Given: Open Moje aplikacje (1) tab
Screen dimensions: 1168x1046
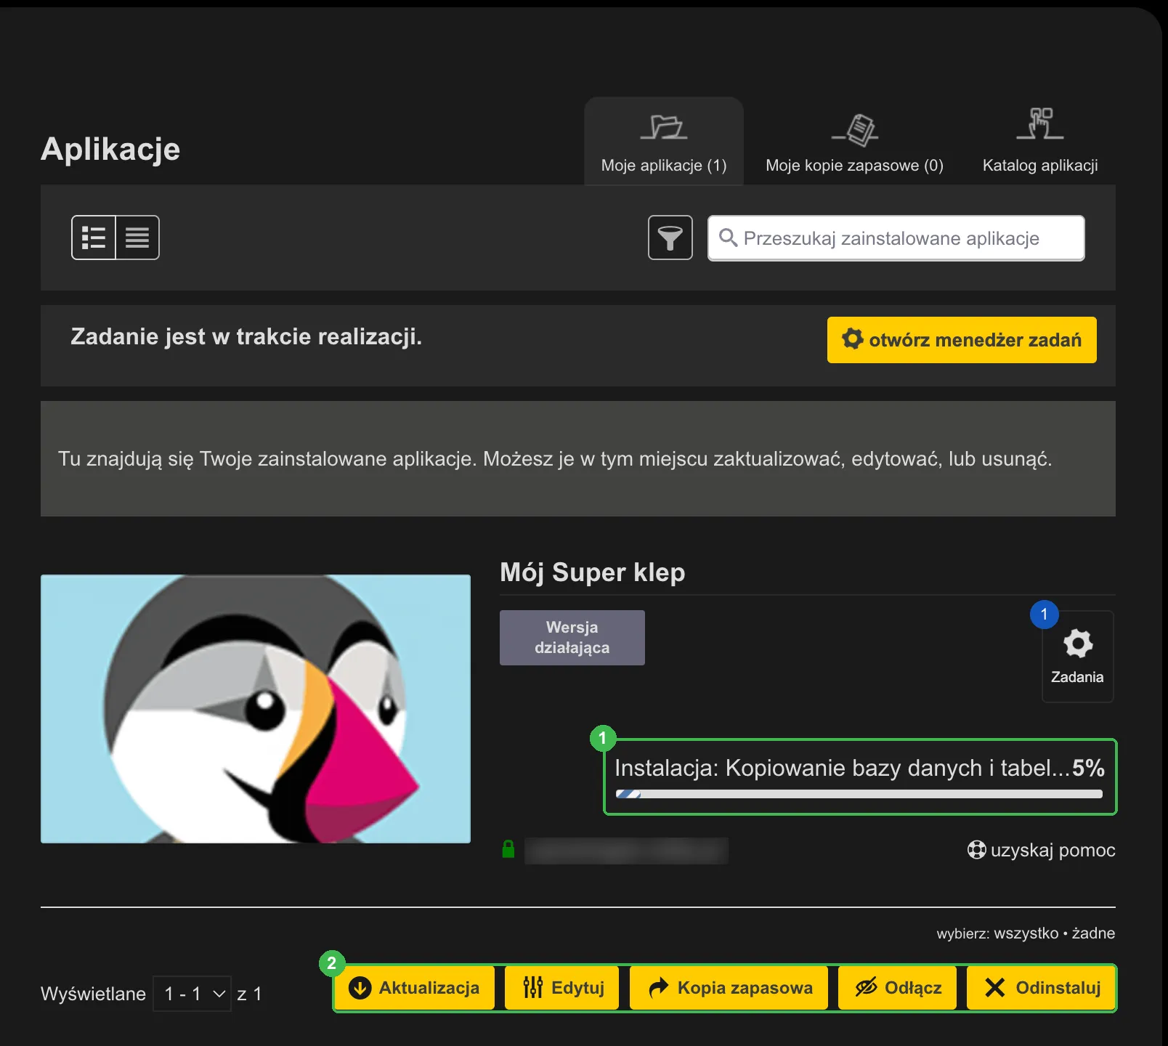Looking at the screenshot, I should [664, 141].
